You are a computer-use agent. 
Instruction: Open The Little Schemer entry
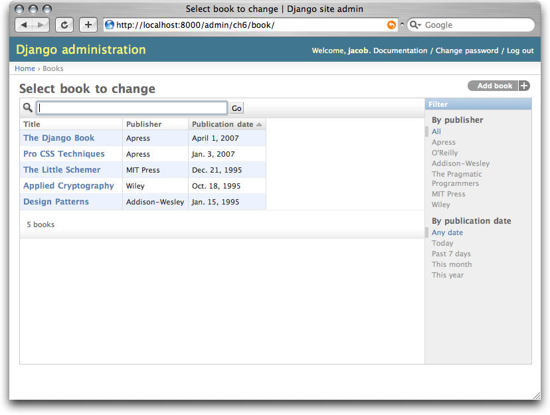click(62, 169)
